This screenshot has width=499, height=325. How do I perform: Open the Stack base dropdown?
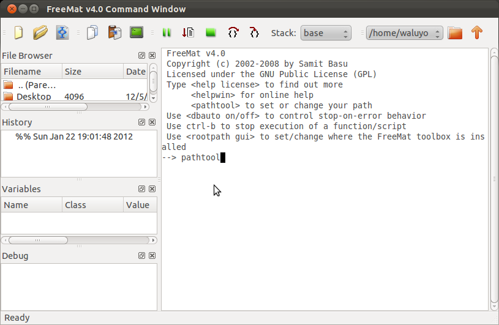pyautogui.click(x=326, y=33)
